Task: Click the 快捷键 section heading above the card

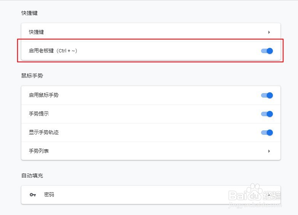Action: [x=29, y=13]
